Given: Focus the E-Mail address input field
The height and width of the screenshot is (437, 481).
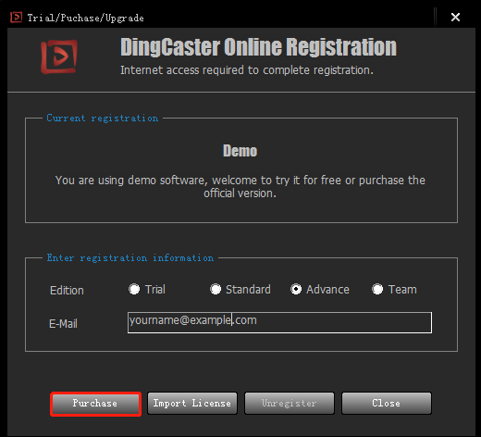Looking at the screenshot, I should point(279,322).
